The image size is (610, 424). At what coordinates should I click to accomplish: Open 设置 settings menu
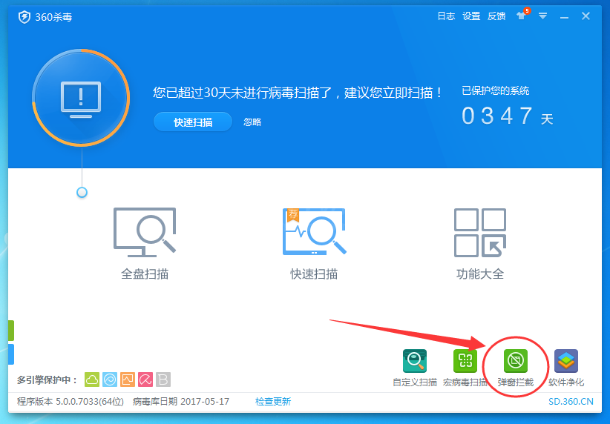point(471,16)
